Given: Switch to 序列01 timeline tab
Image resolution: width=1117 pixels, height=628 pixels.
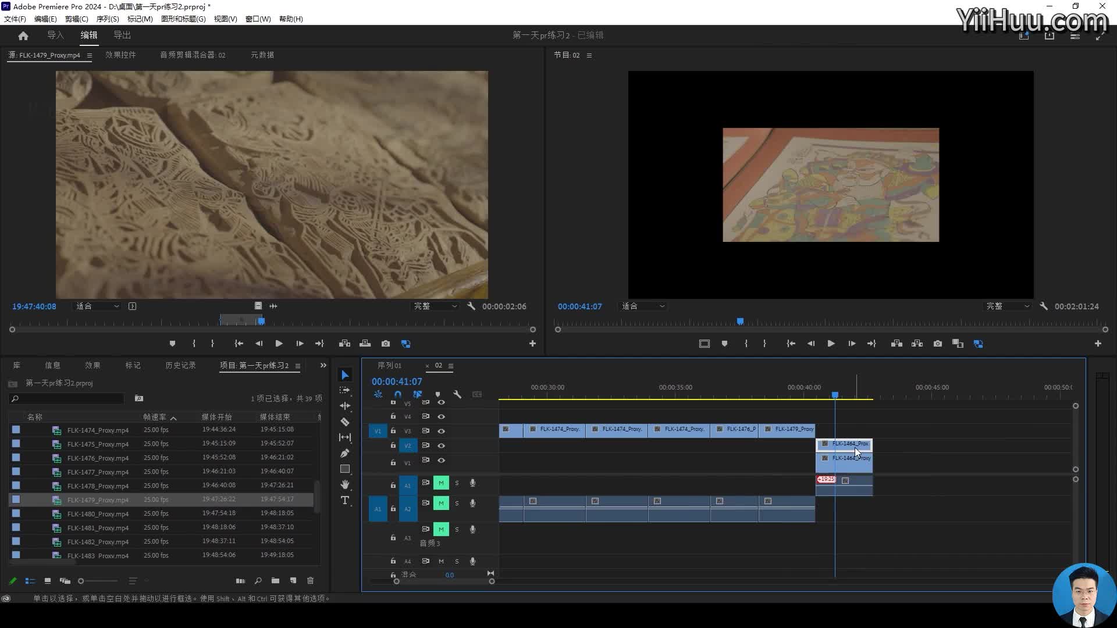Looking at the screenshot, I should [x=389, y=365].
